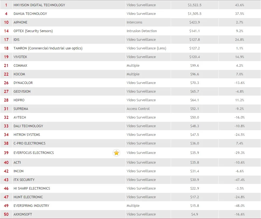261x219 pixels.
Task: Select the $50.0 revenue value
Action: pyautogui.click(x=194, y=117)
